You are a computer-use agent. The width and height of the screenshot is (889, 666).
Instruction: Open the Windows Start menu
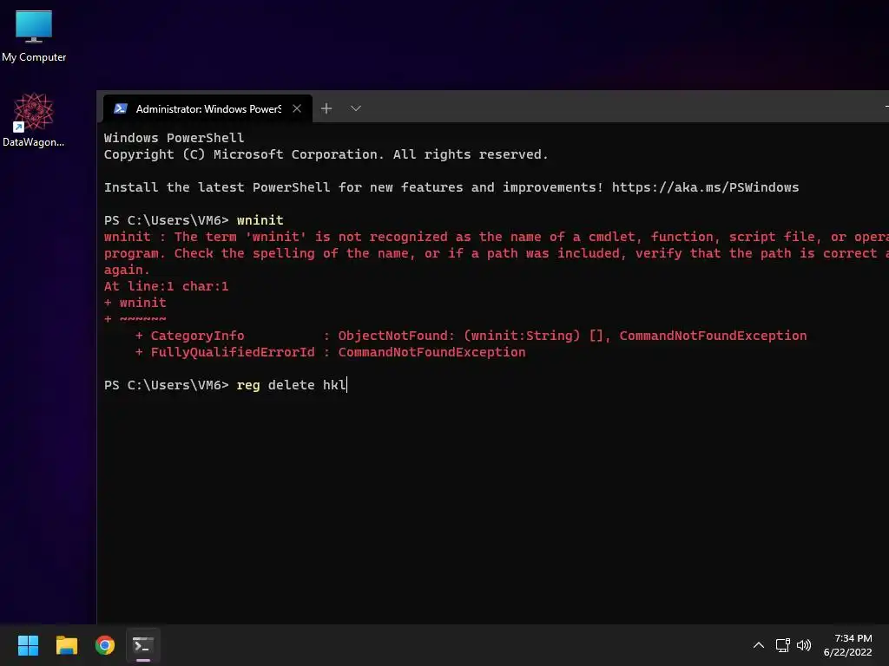28,645
